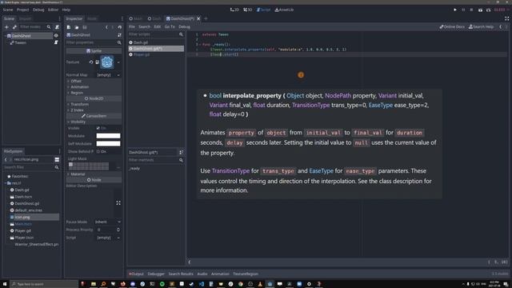
Task: Attach script icon next to scene filter
Action: point(57,26)
